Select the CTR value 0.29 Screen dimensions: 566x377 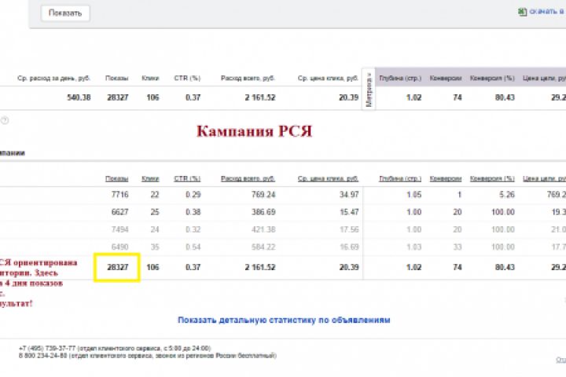pyautogui.click(x=193, y=195)
